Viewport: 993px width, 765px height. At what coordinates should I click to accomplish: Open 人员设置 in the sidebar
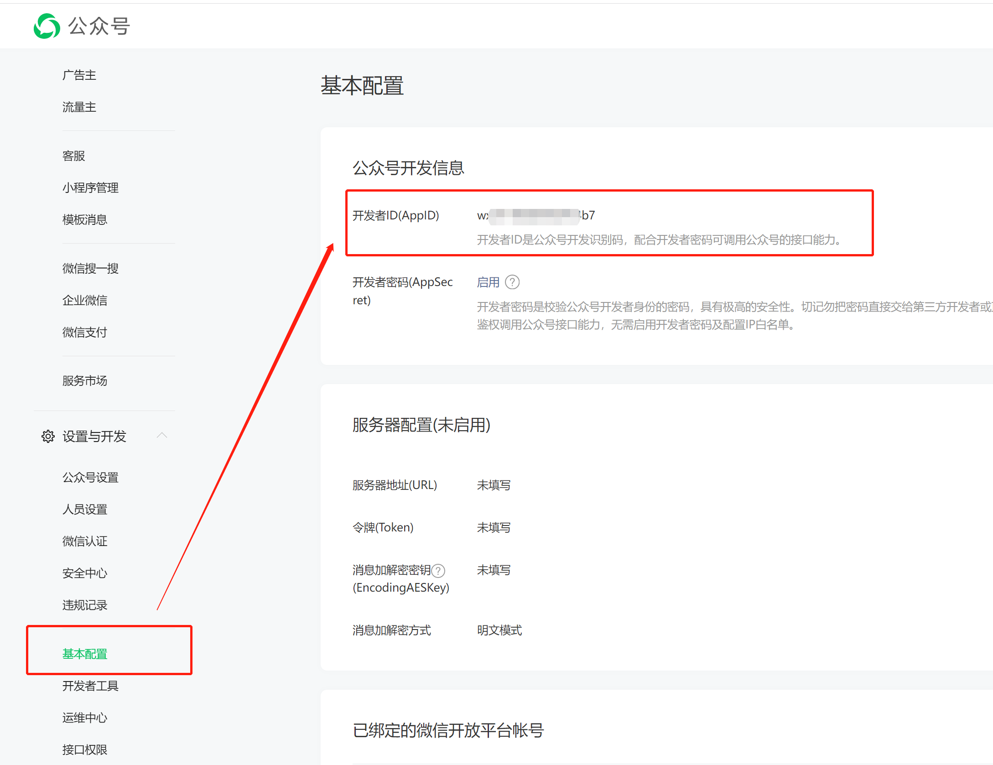(x=85, y=510)
